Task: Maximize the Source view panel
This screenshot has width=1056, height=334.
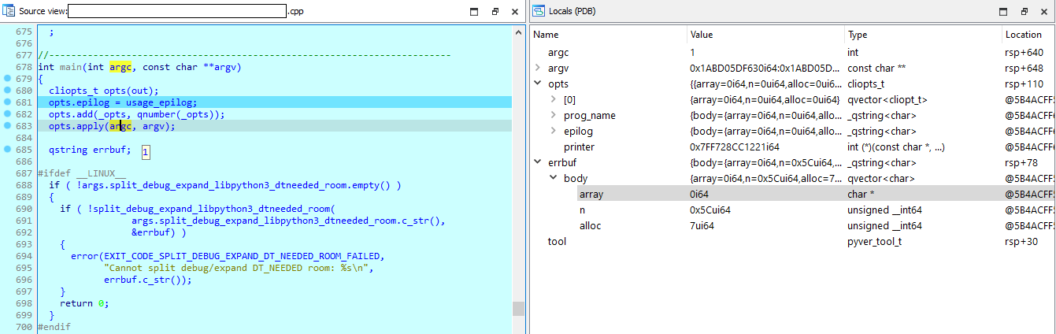Action: (x=474, y=12)
